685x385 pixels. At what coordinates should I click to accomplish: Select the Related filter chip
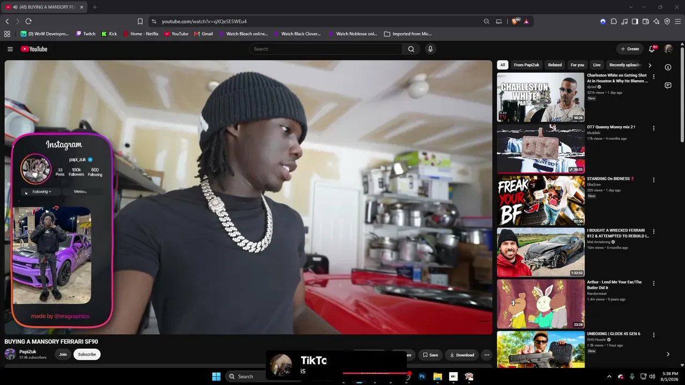point(555,65)
